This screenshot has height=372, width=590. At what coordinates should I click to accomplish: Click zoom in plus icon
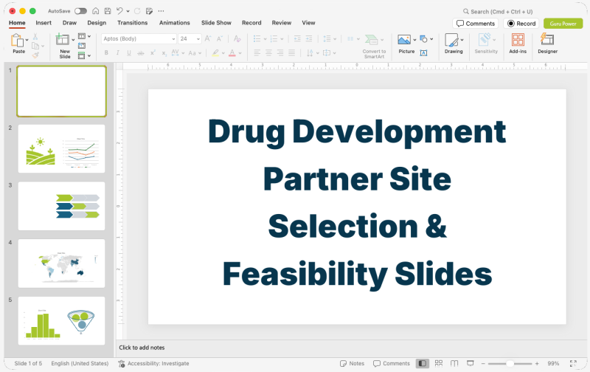coord(537,363)
